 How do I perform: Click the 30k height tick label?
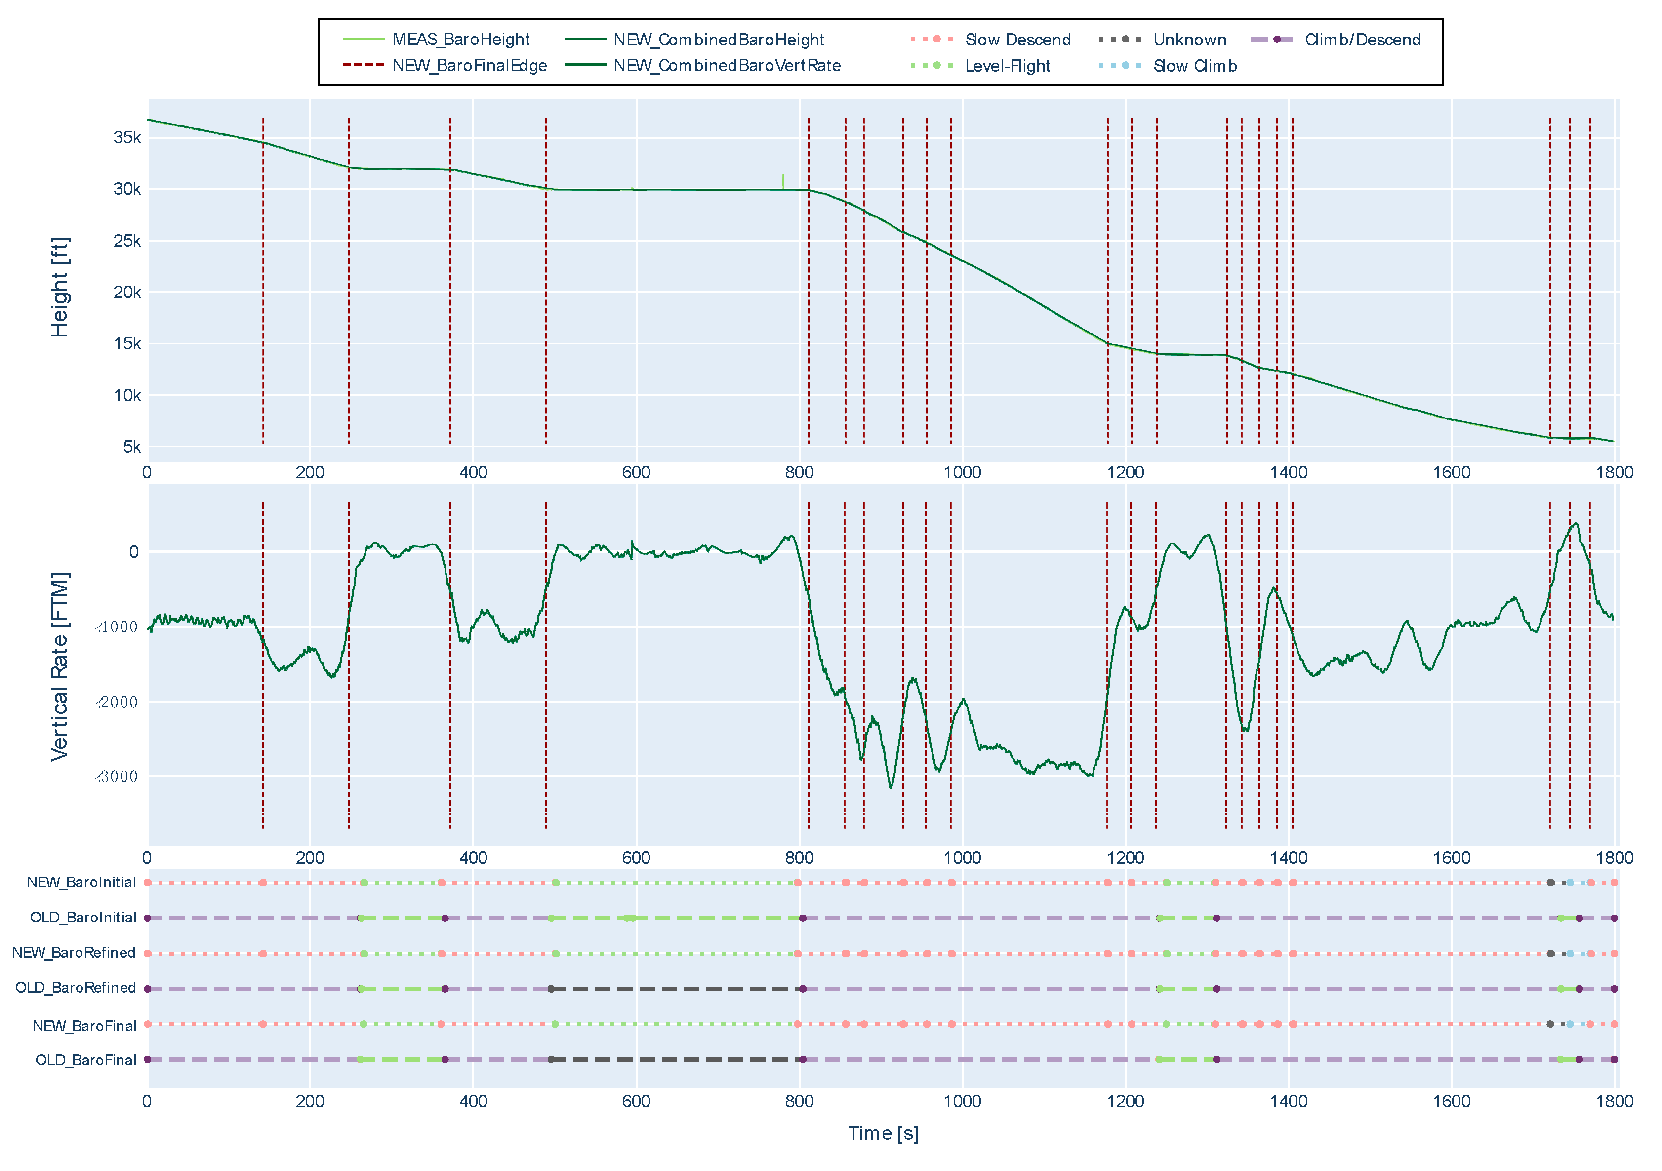click(x=127, y=189)
